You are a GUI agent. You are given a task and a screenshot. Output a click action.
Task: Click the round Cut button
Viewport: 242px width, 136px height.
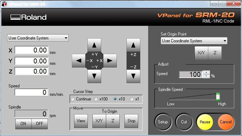coord(184,122)
